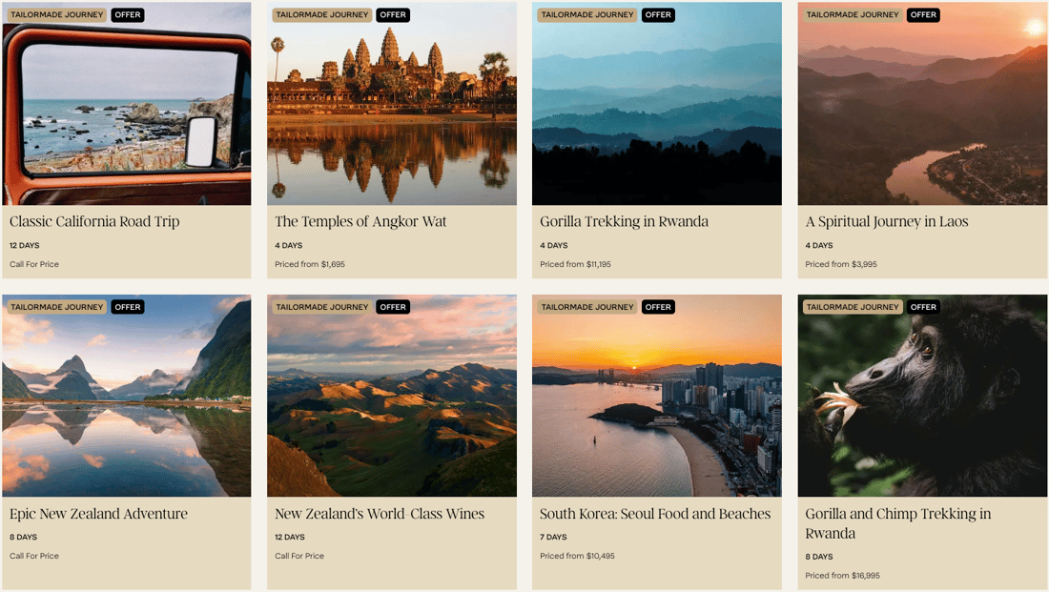
Task: Select "8 DAYS" under Gorilla and Chimp Trekking
Action: pyautogui.click(x=819, y=557)
